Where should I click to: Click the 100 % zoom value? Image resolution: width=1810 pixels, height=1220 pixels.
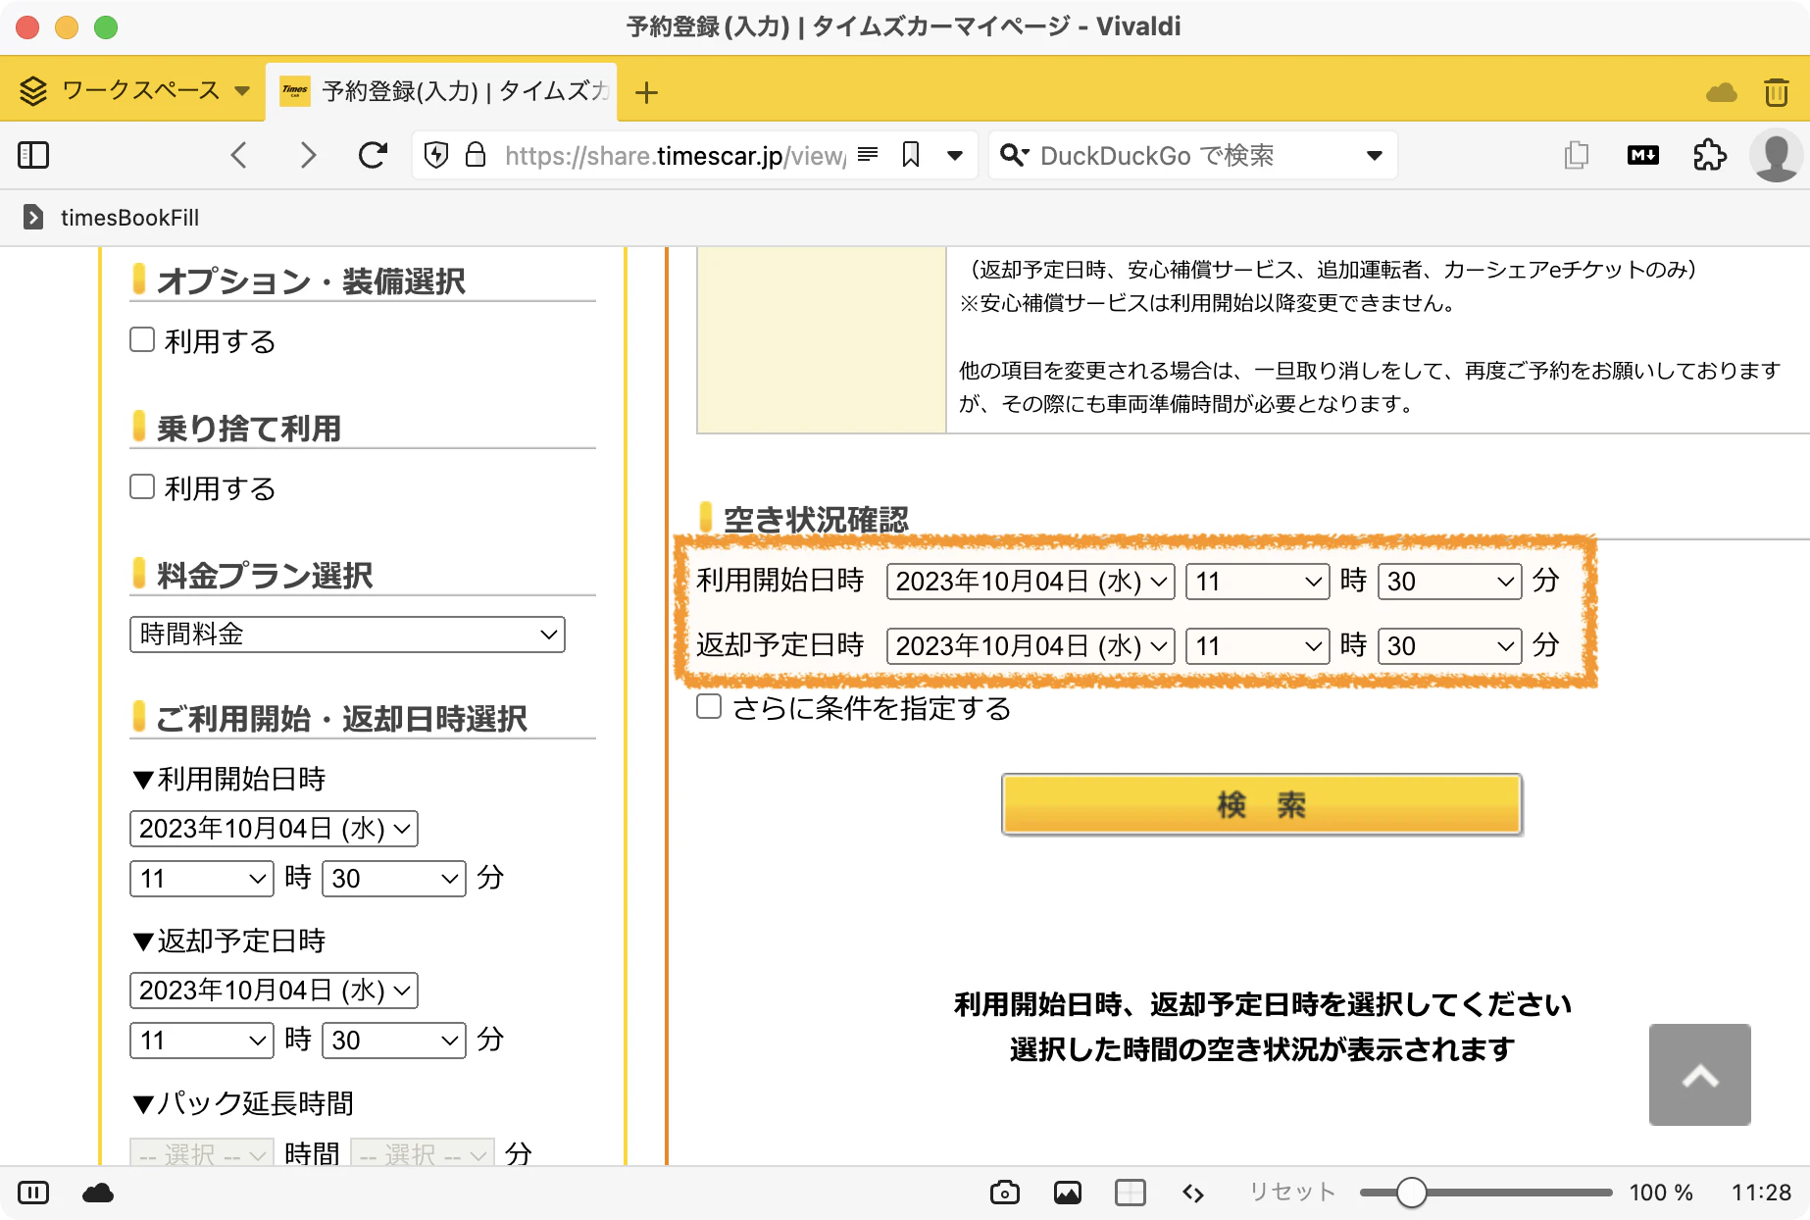point(1661,1193)
